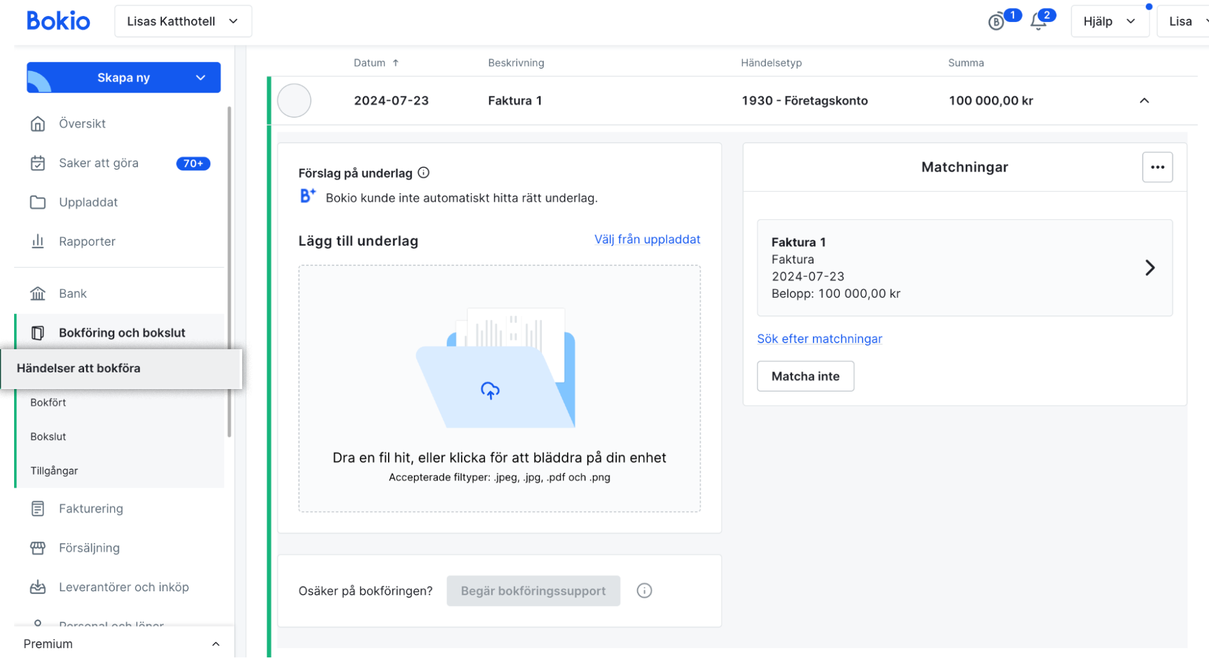Viewport: 1209px width, 658px height.
Task: Open the Matchningar three-dots menu
Action: click(1157, 167)
